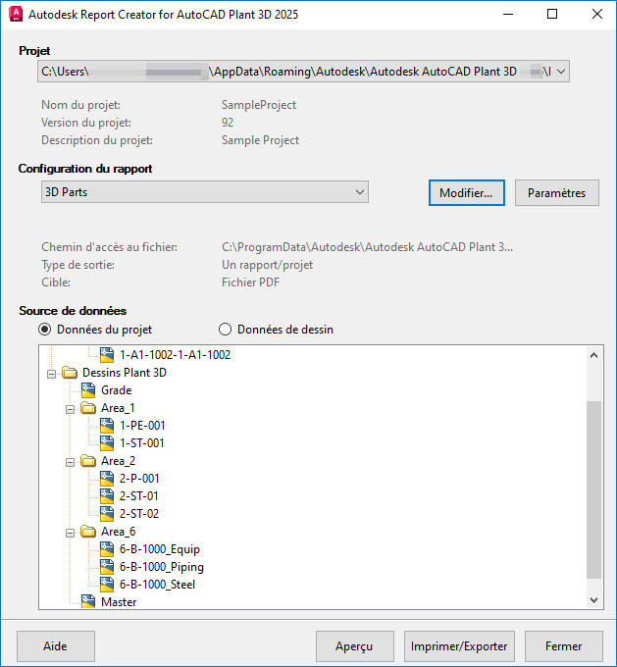Click the drawing icon next to 1-A1-1002-1-A1-1002
The width and height of the screenshot is (617, 667).
[107, 355]
